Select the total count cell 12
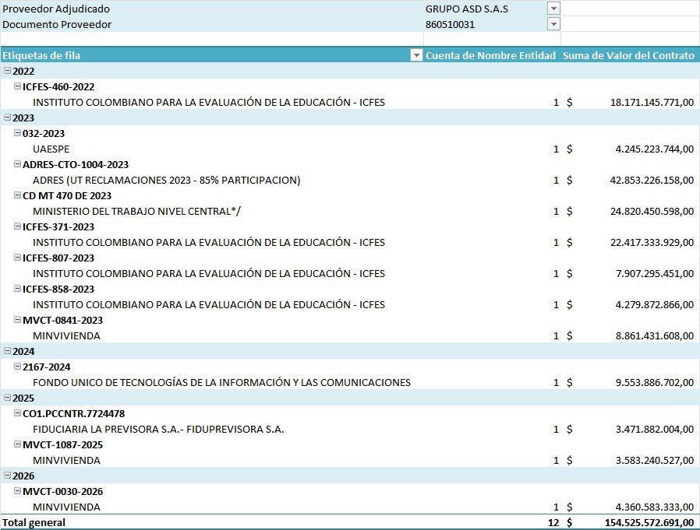Screen dimensions: 700x530 492,522
